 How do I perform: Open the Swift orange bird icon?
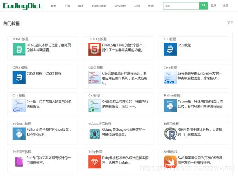click(x=170, y=162)
